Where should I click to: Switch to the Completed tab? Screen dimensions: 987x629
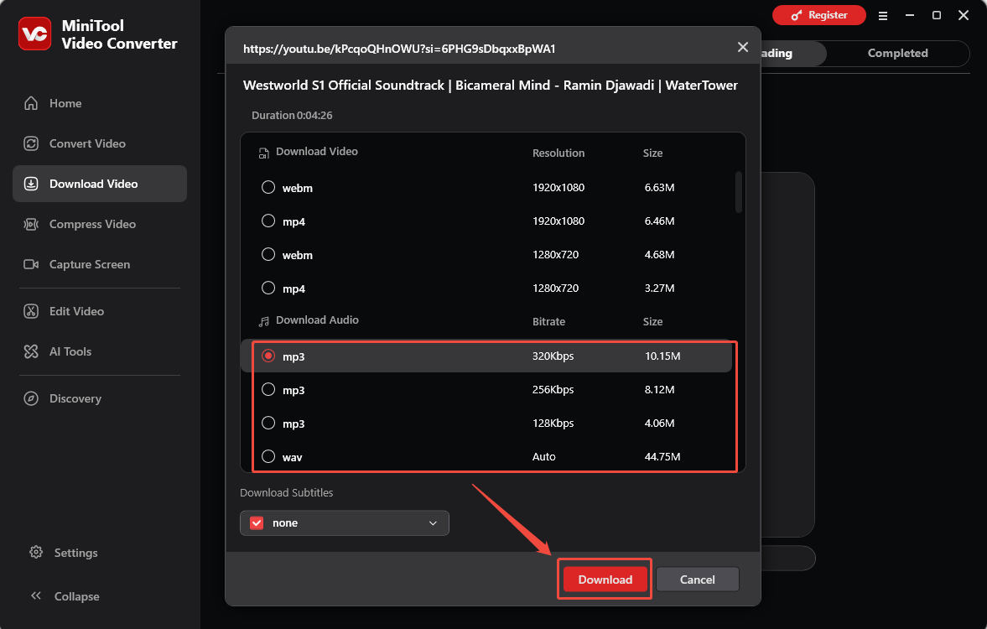[x=897, y=54]
